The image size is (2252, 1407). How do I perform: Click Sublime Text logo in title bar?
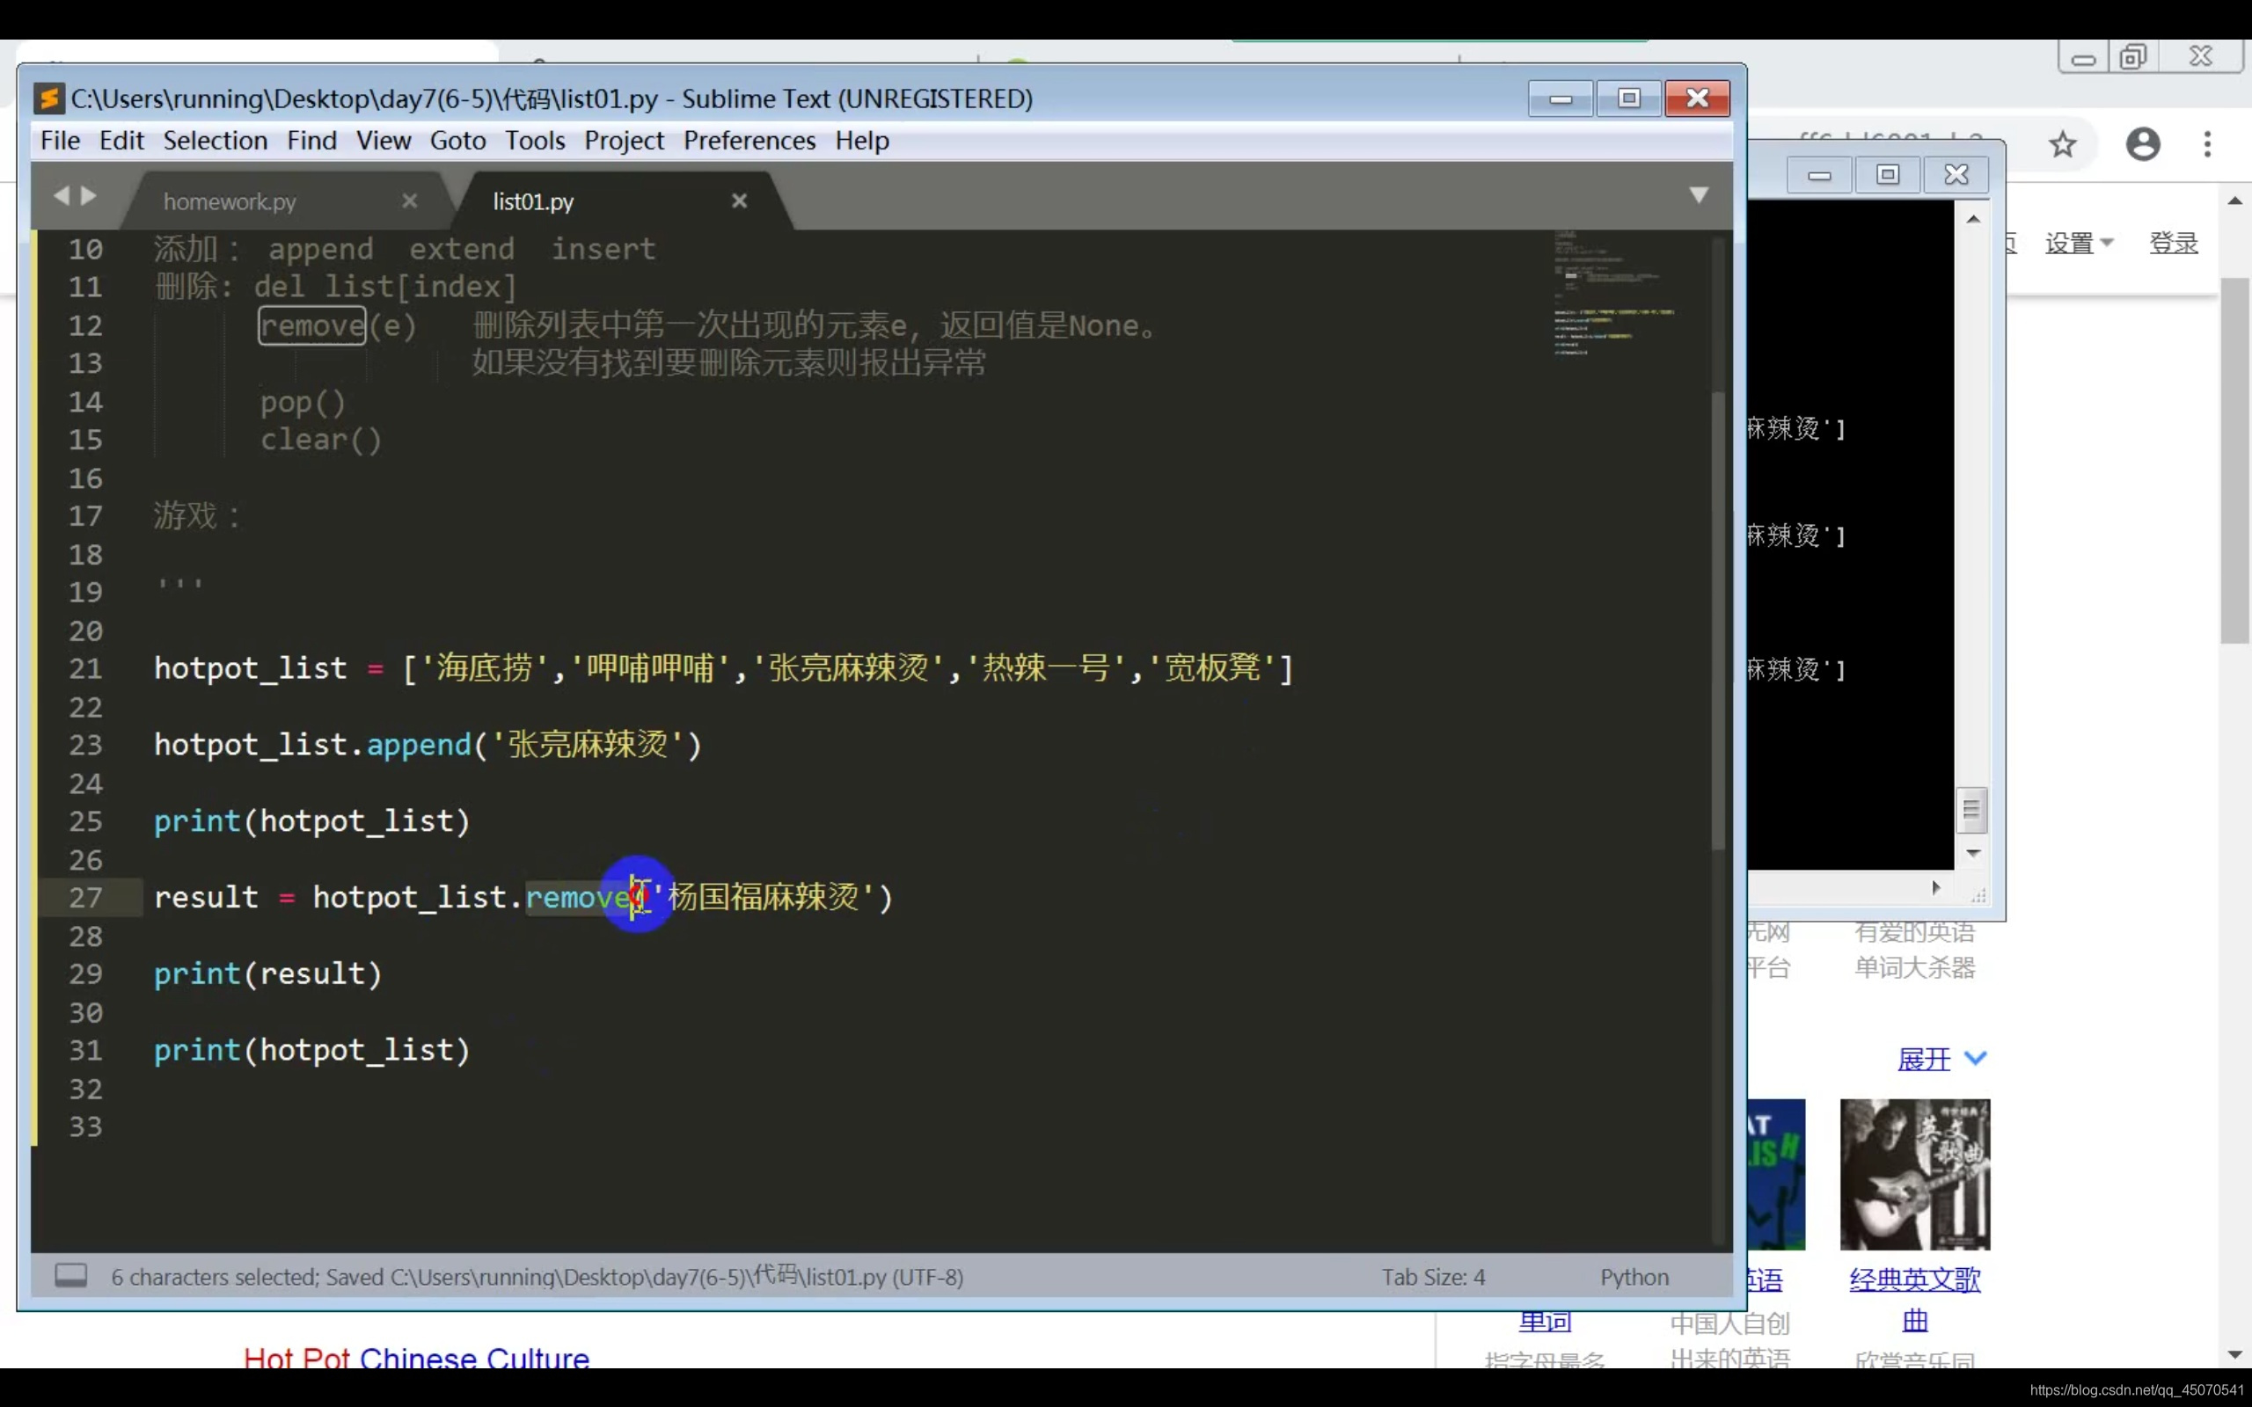48,98
